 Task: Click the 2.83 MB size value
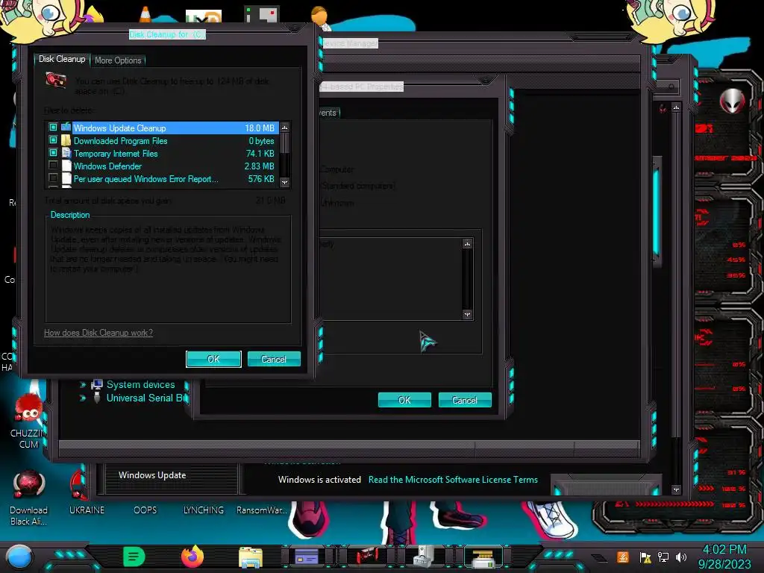259,166
